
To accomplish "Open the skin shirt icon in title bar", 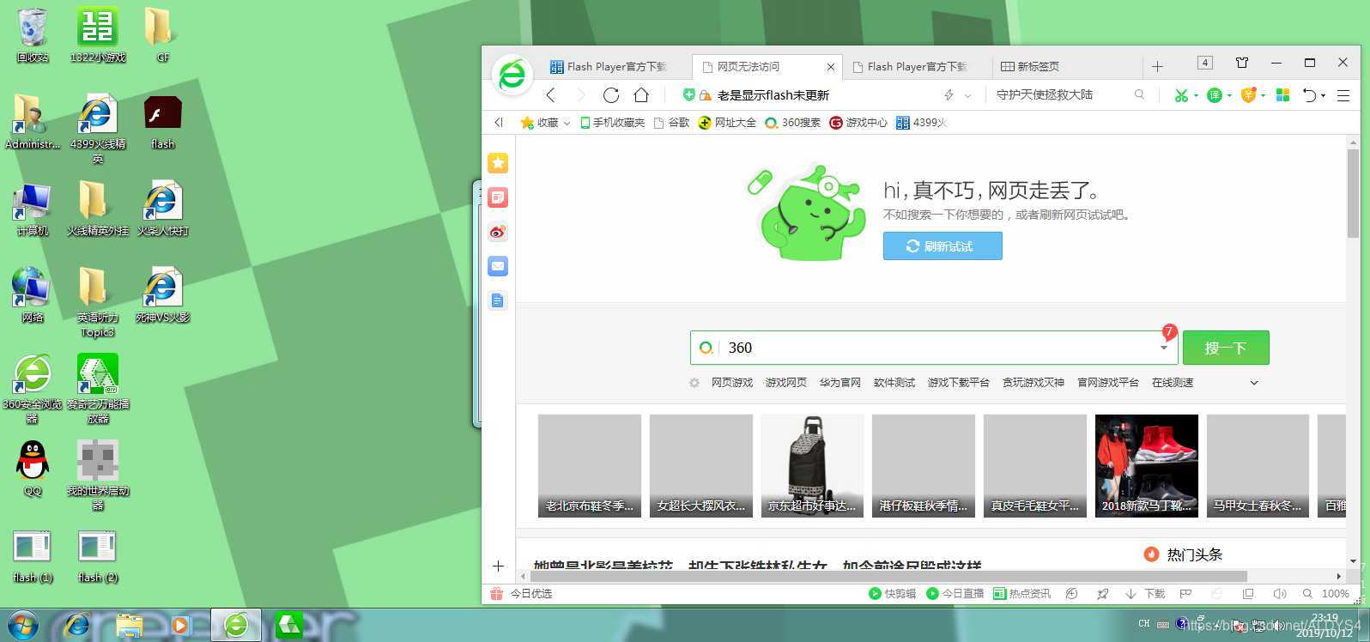I will [1242, 63].
